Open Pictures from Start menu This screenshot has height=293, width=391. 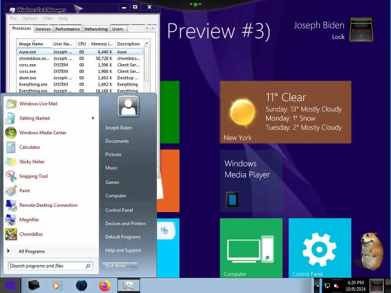click(113, 155)
